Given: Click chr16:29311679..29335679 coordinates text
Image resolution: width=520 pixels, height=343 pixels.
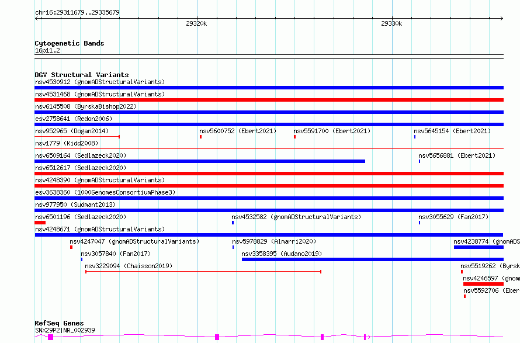Looking at the screenshot, I should [77, 12].
